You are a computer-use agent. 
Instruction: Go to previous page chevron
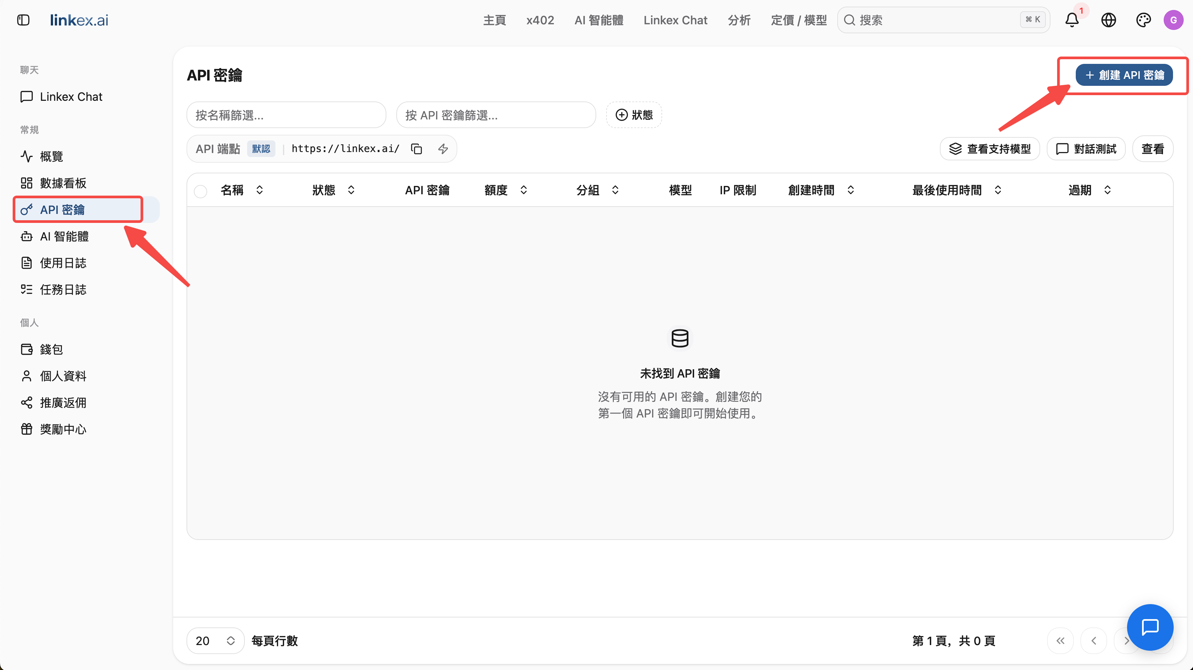pos(1093,640)
